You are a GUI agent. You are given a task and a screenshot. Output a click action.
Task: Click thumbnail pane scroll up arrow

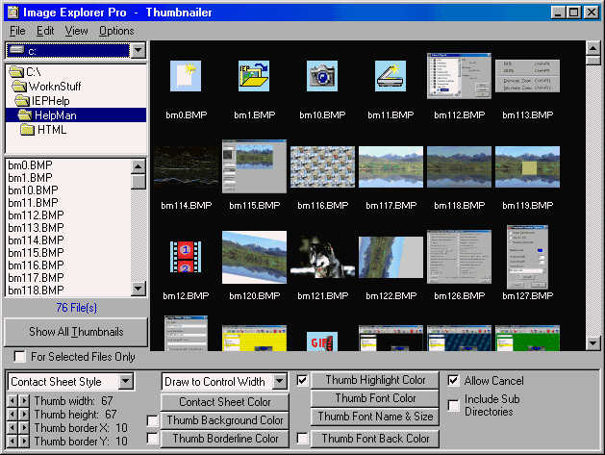pos(592,48)
